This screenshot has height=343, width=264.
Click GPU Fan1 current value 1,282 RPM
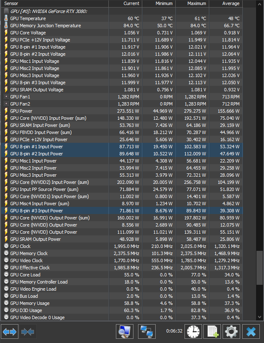128,97
